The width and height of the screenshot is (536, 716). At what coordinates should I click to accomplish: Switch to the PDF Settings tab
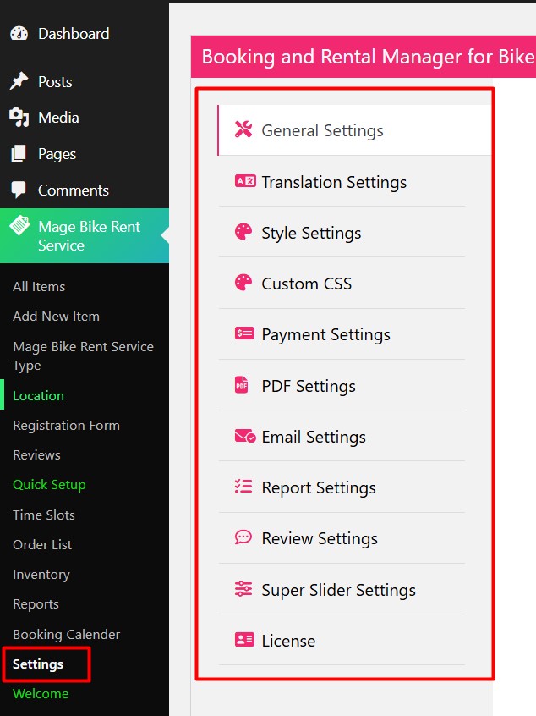coord(308,386)
